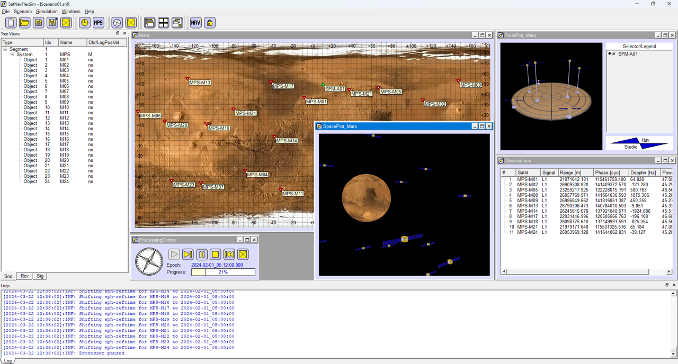Image resolution: width=678 pixels, height=364 pixels.
Task: Stop the simulation with the square button
Action: 216,254
